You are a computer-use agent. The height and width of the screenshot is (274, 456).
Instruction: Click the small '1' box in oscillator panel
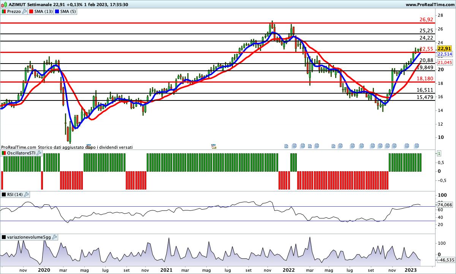click(x=439, y=153)
